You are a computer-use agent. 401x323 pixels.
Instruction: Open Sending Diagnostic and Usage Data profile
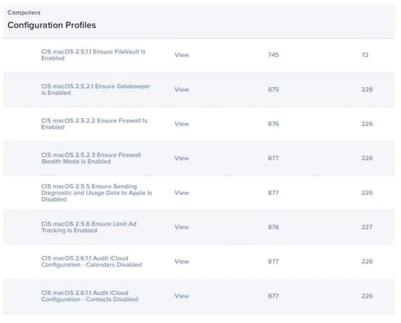(x=96, y=193)
